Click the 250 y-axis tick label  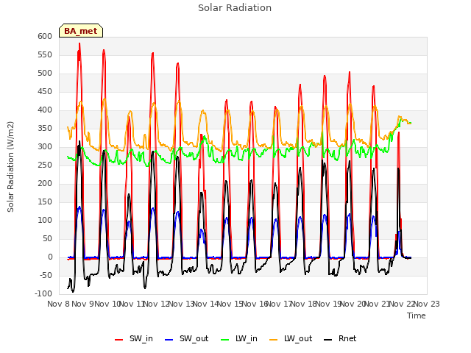(45, 165)
